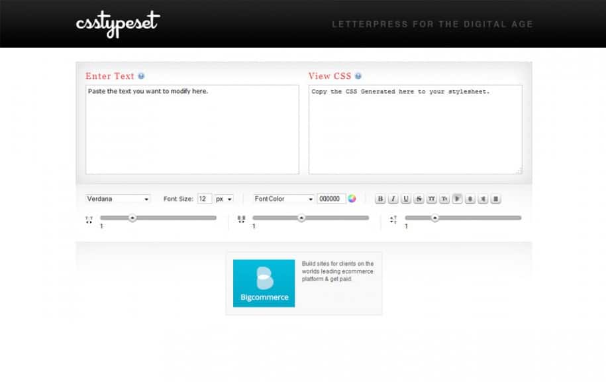The image size is (606, 382).
Task: Click the View CSS text area
Action: [x=415, y=129]
